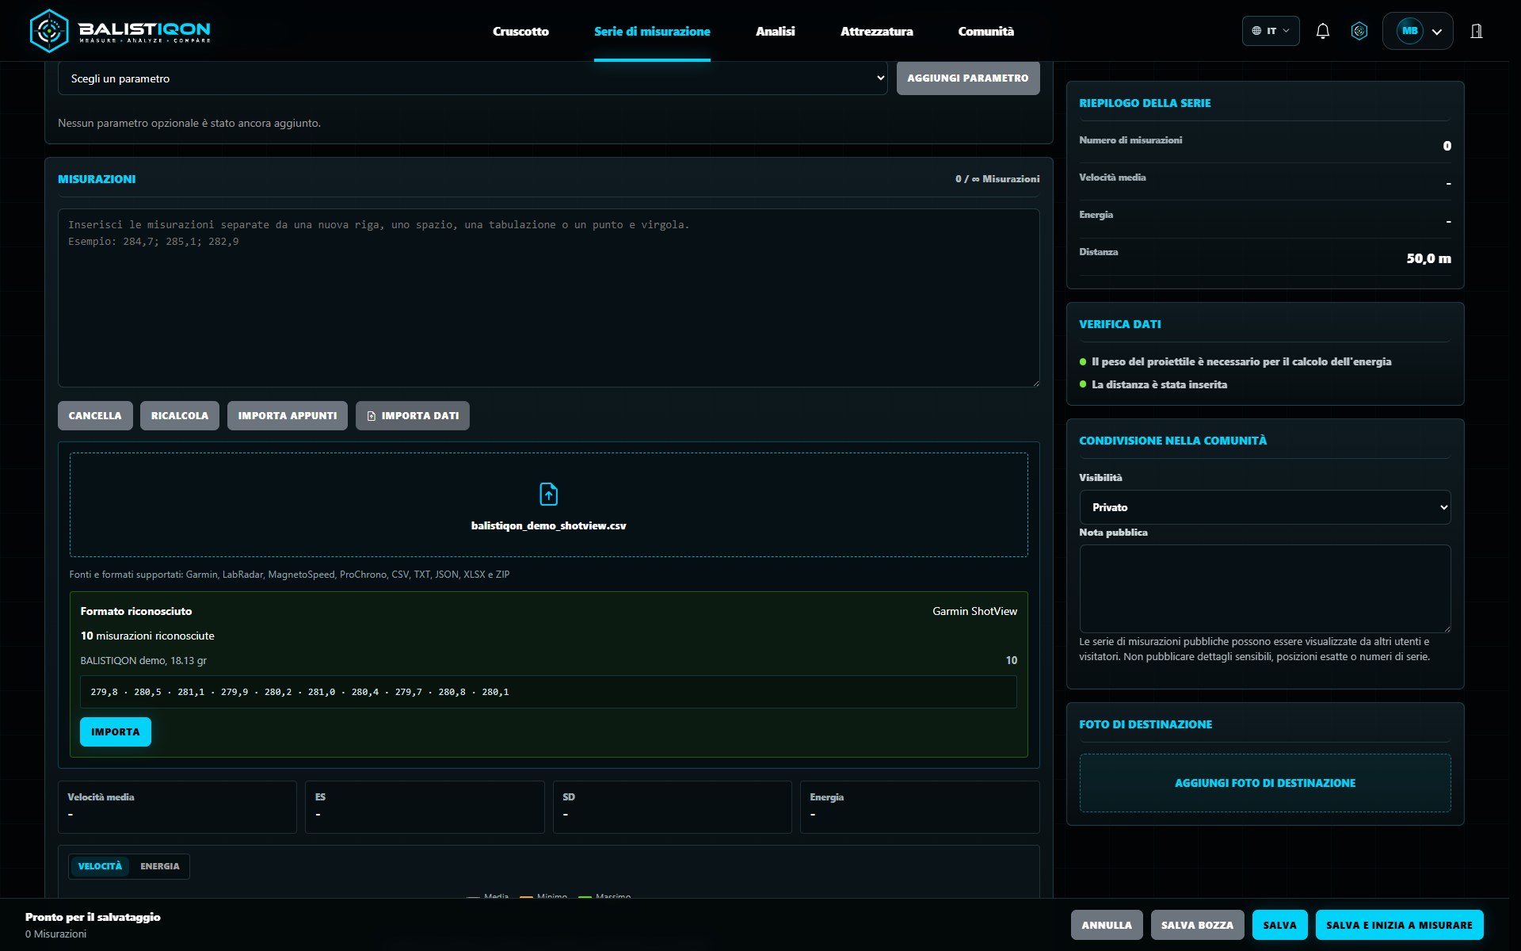This screenshot has height=951, width=1521.
Task: Click into the measurements text area
Action: (x=548, y=298)
